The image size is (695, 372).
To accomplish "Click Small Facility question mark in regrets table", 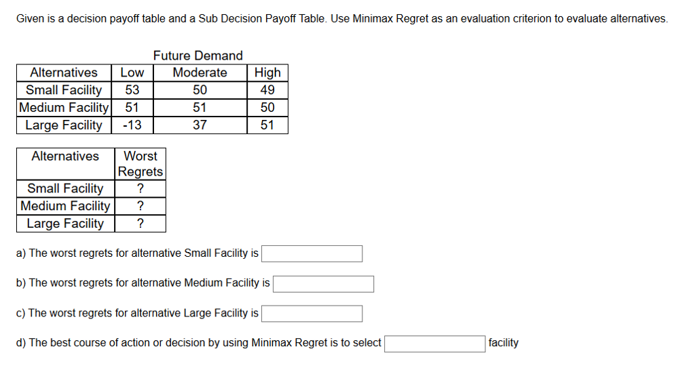I will tap(140, 188).
